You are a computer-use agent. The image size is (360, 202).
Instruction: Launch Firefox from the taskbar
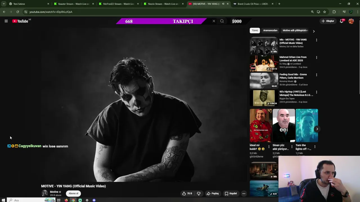[x=66, y=200]
